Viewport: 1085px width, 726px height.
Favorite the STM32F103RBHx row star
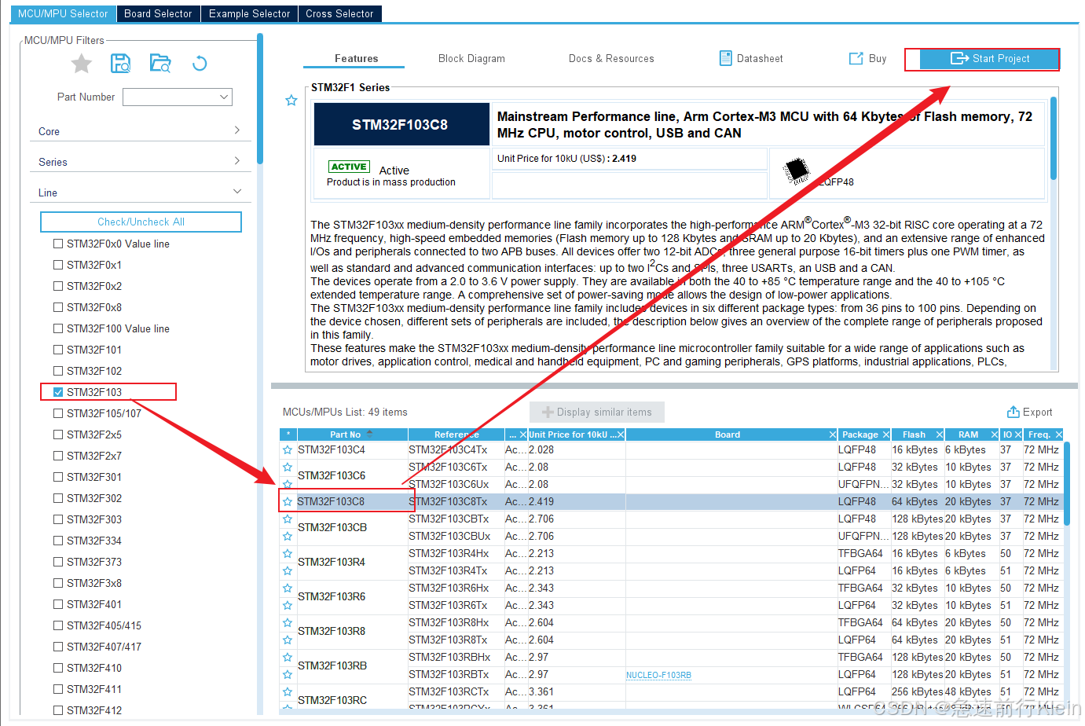point(288,658)
